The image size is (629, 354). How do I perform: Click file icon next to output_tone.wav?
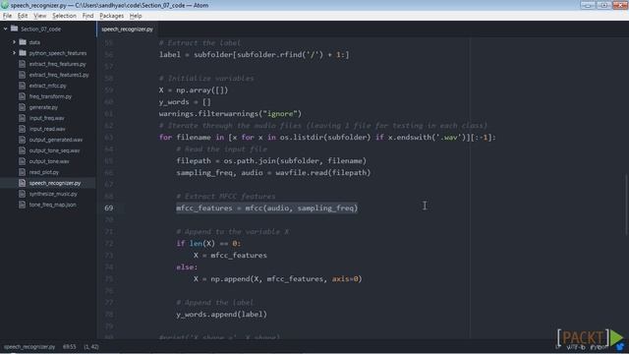pyautogui.click(x=22, y=161)
